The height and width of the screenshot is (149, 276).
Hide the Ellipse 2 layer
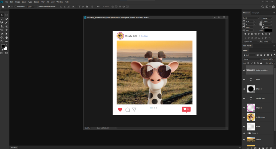click(244, 89)
